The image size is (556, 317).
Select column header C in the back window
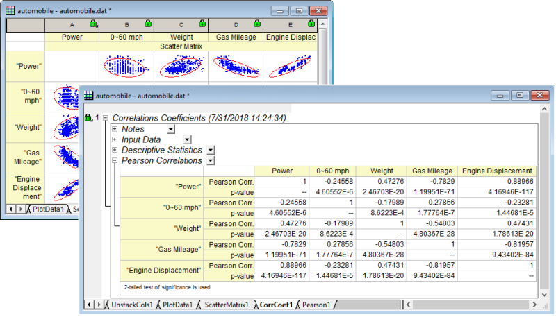point(181,25)
